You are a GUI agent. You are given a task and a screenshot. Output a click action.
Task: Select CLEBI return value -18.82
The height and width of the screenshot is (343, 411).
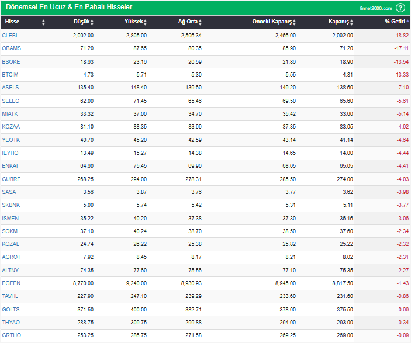401,36
